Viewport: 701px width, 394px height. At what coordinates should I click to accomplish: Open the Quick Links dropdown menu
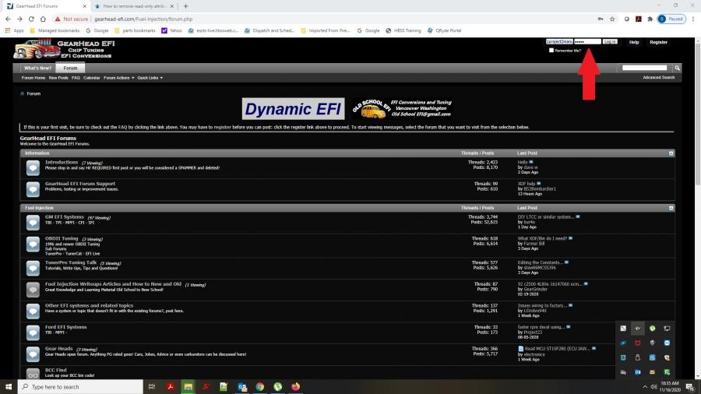tap(150, 78)
